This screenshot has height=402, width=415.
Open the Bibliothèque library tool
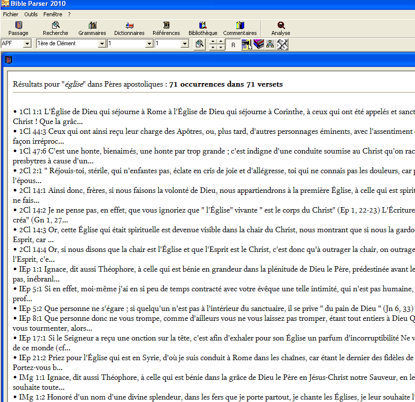pos(203,29)
